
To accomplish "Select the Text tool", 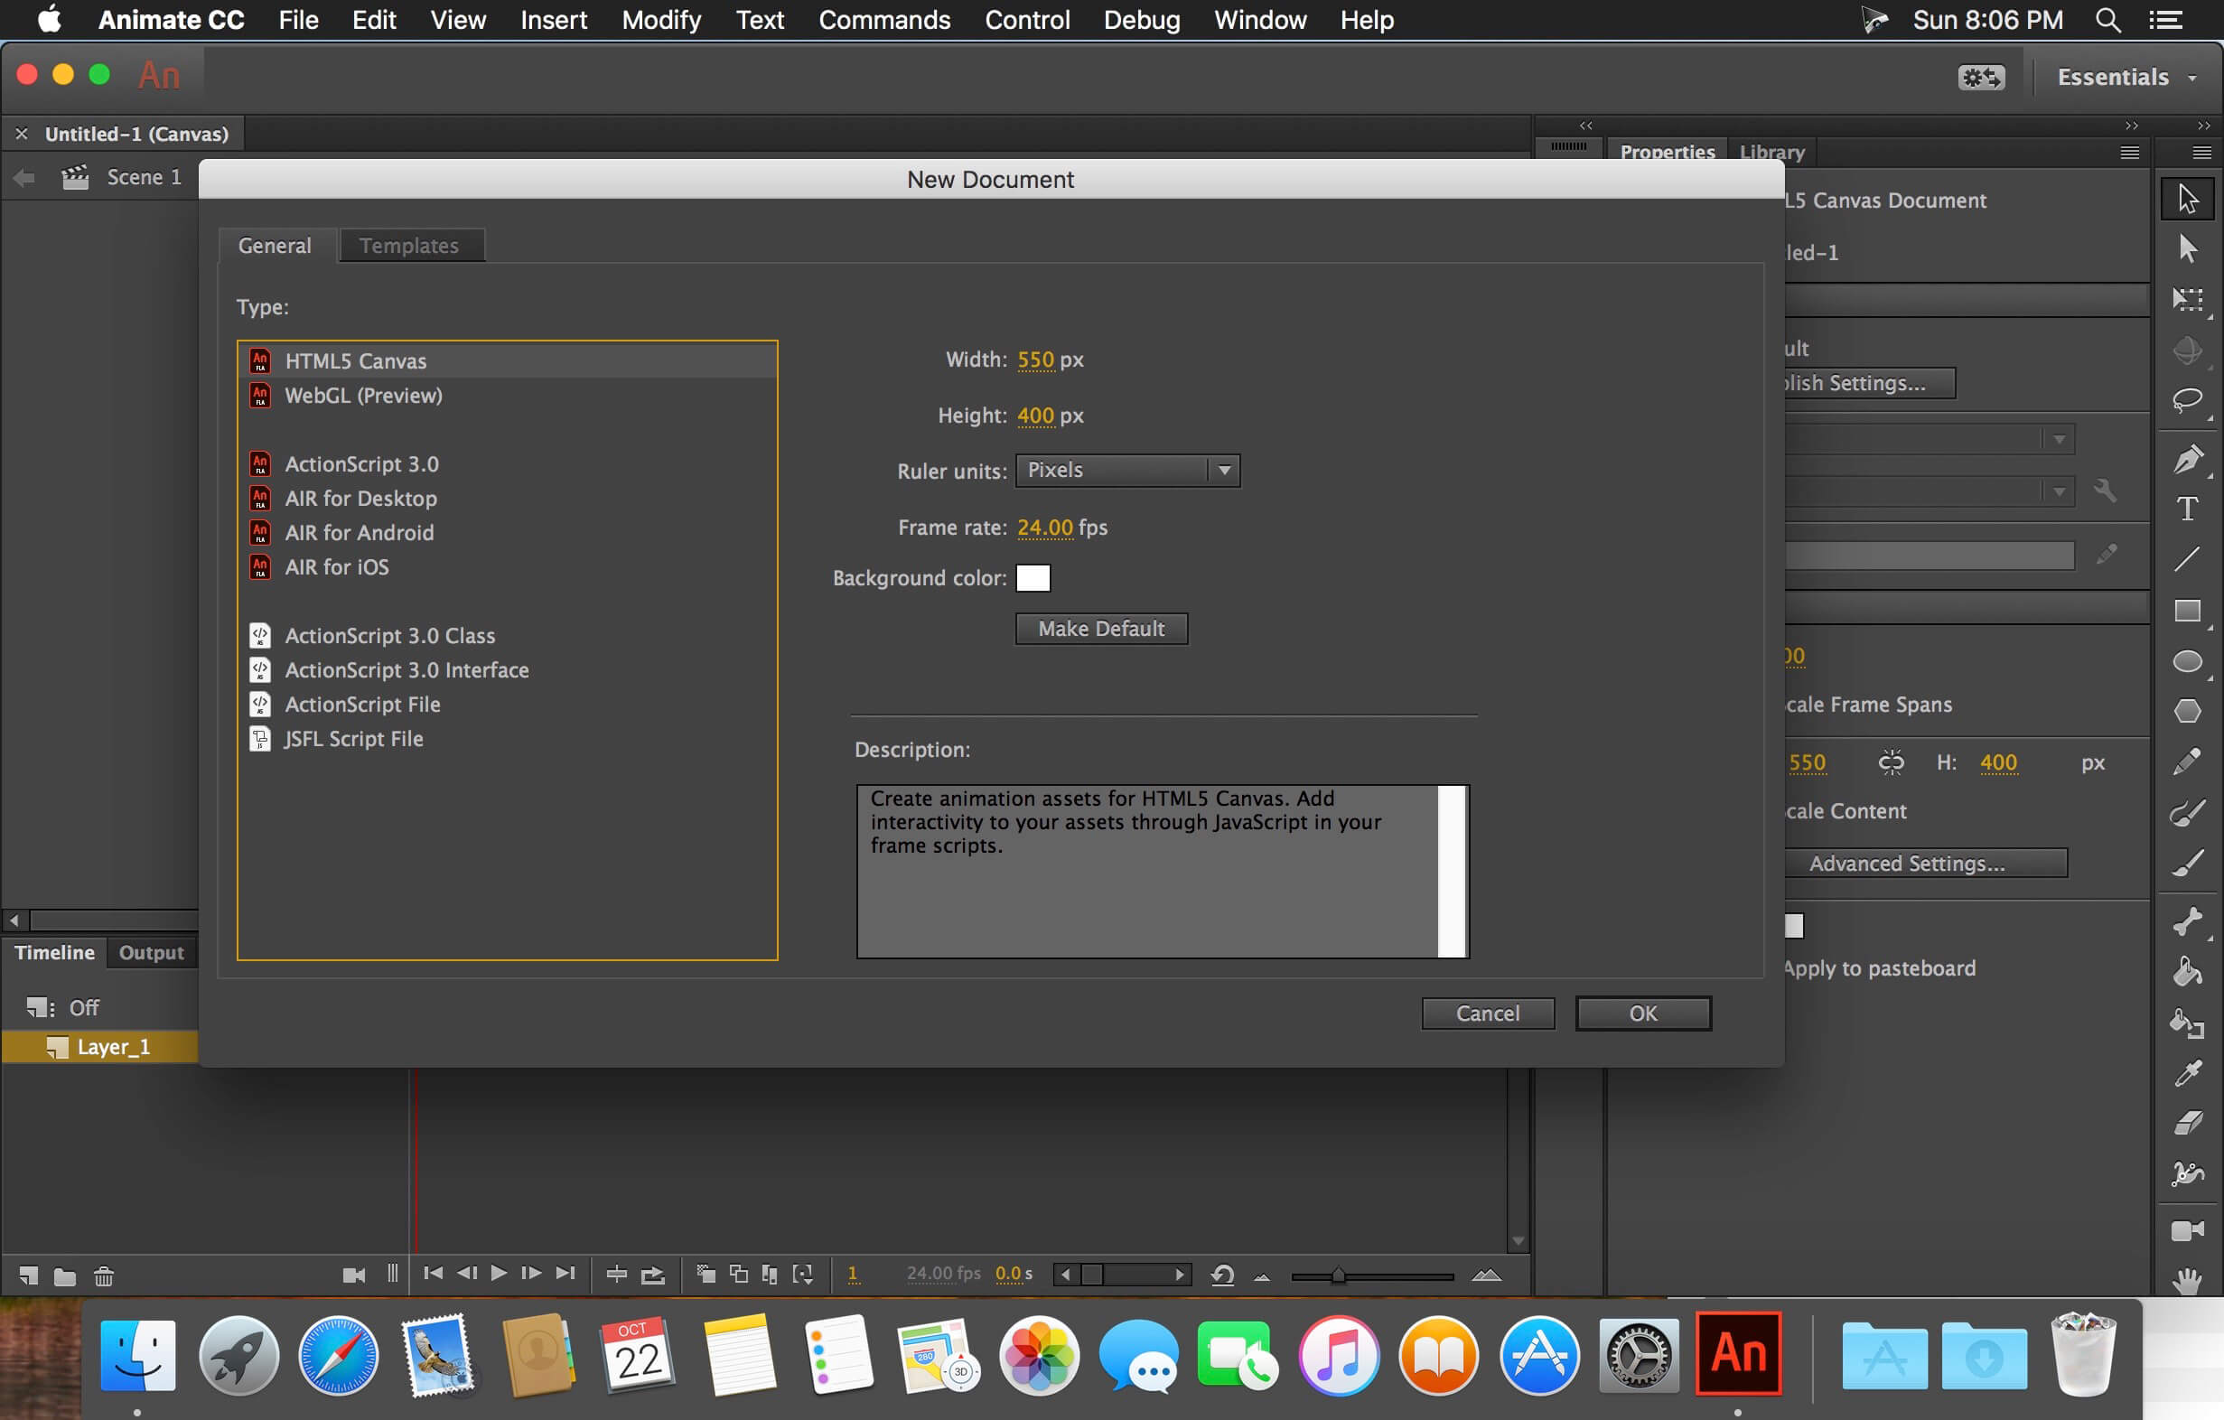I will [2186, 509].
